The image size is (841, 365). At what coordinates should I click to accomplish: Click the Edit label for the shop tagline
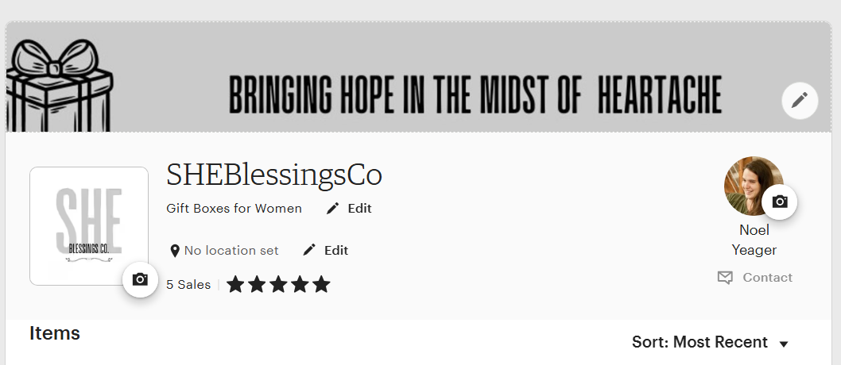(359, 209)
